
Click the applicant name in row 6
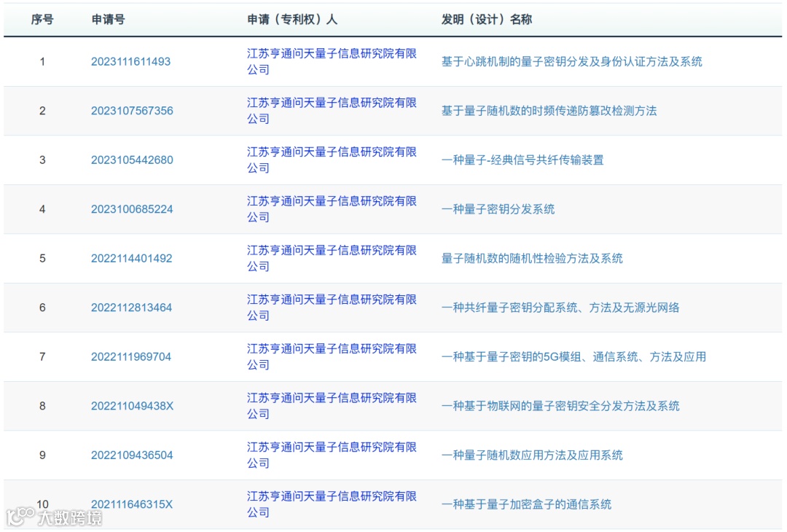[332, 308]
